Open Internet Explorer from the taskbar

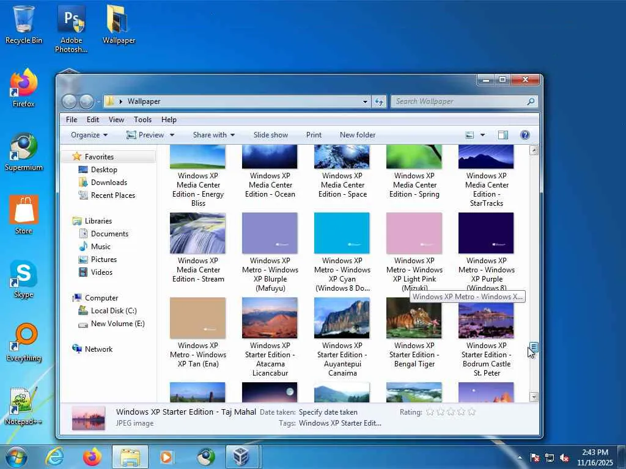tap(54, 457)
